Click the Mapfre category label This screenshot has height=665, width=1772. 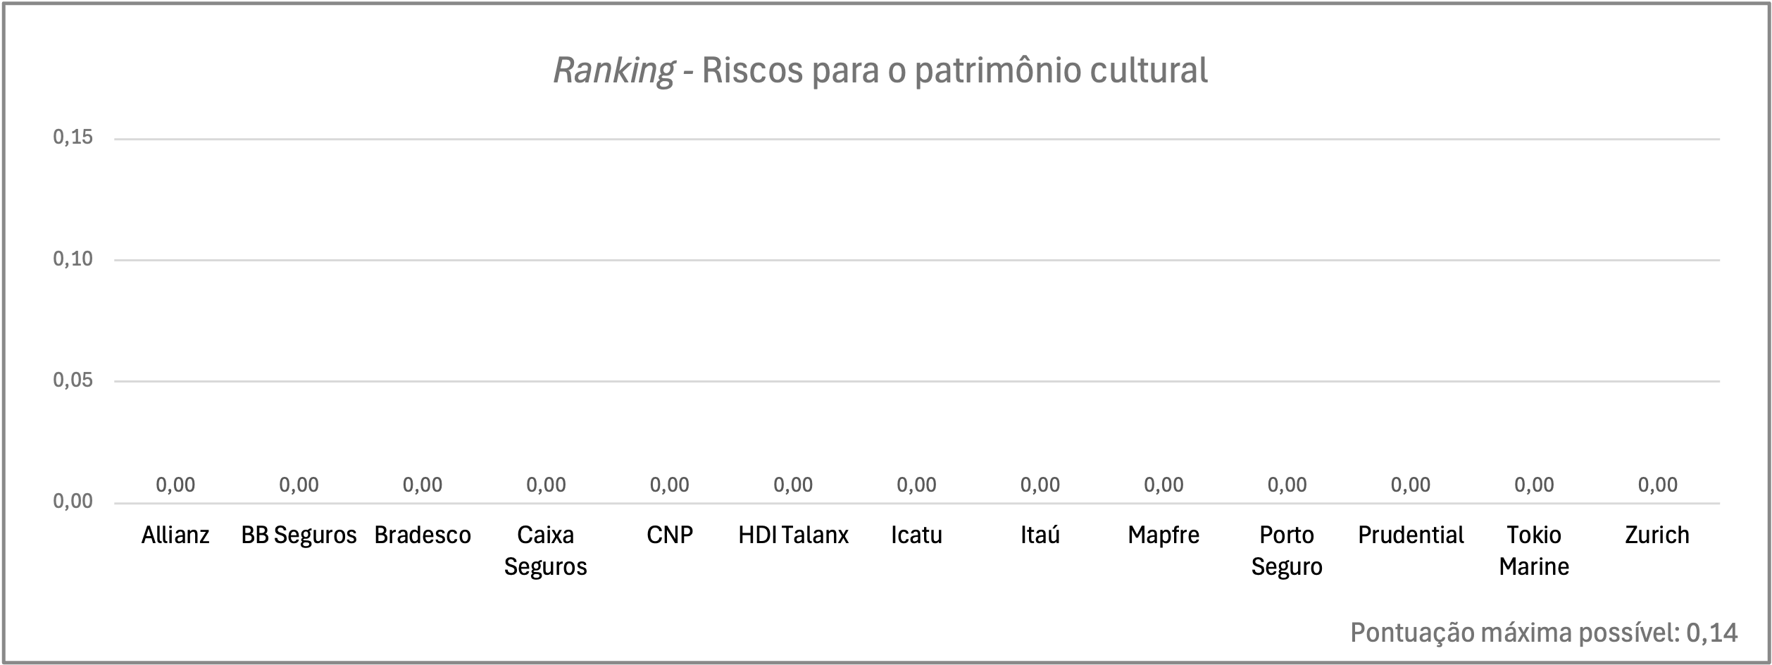[1163, 535]
